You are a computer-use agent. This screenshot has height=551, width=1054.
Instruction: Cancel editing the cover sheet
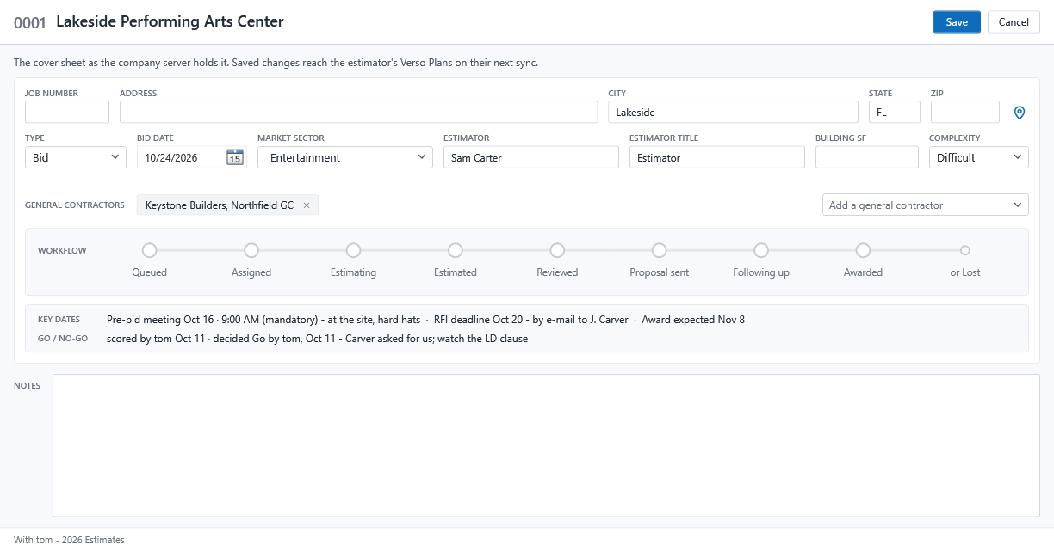click(x=1014, y=22)
